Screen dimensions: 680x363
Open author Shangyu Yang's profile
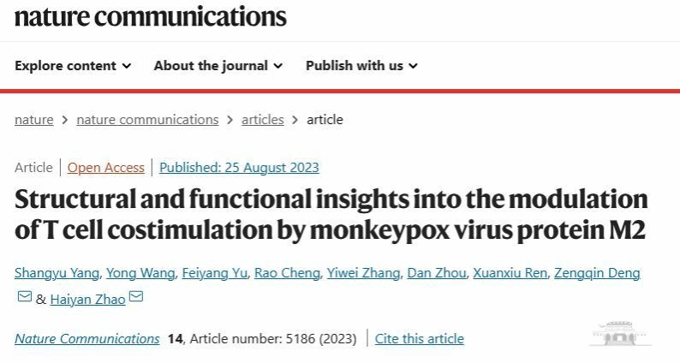point(57,273)
